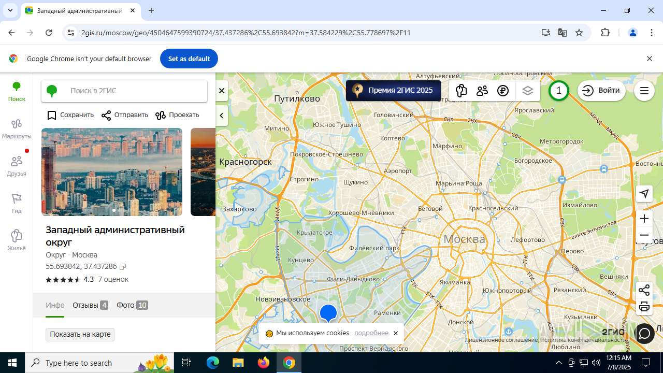Show hidden system tray icons
The image size is (663, 373).
[558, 363]
